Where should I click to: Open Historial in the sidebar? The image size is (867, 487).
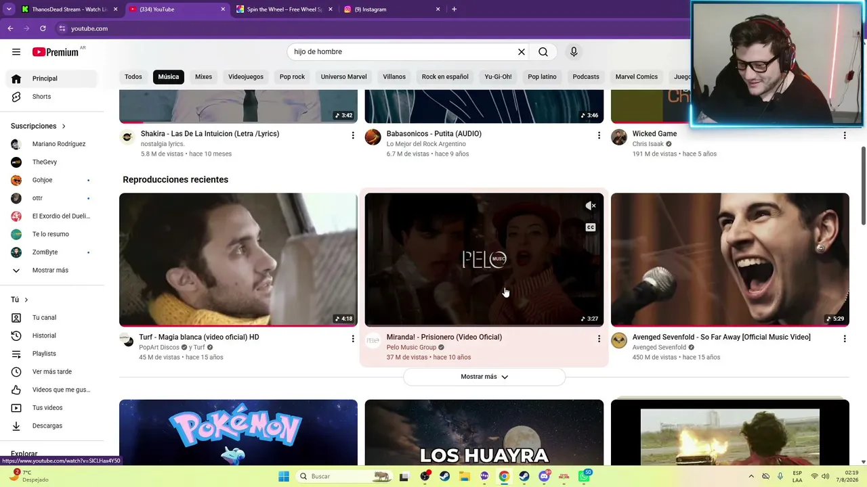pyautogui.click(x=53, y=335)
